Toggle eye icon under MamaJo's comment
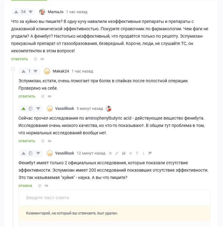The height and width of the screenshot is (227, 223). pos(42,59)
